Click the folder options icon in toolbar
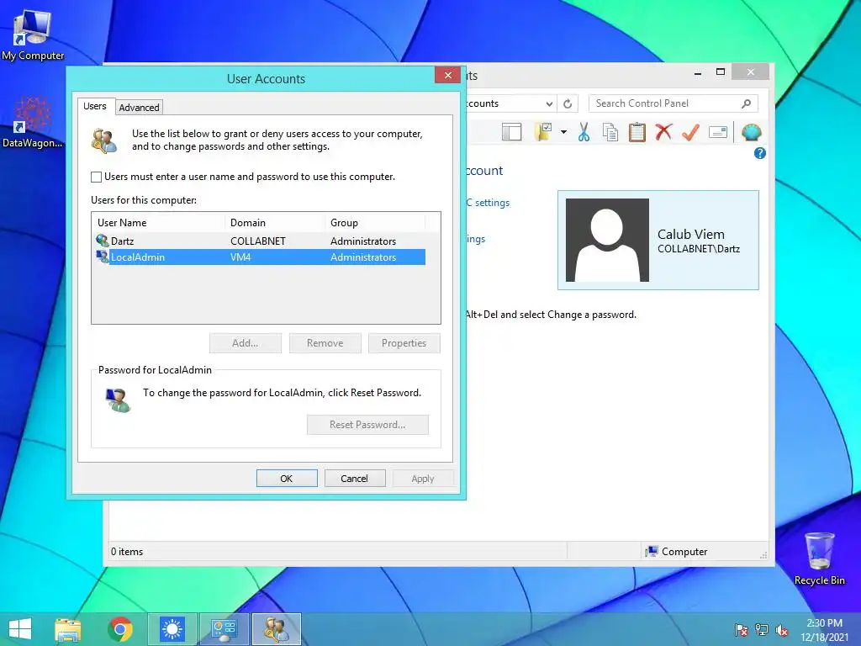Screen dimensions: 861x646 (x=544, y=132)
